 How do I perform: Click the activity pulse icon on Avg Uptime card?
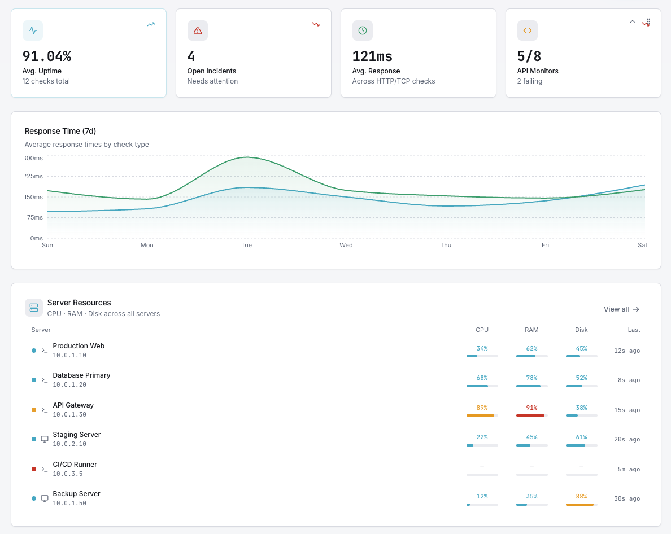point(32,30)
